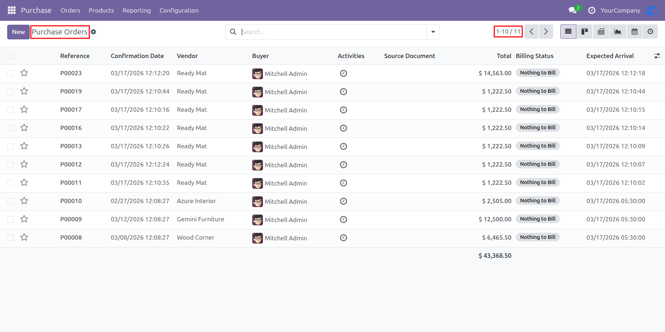Click the Purchase app title
665x332 pixels.
(x=36, y=10)
